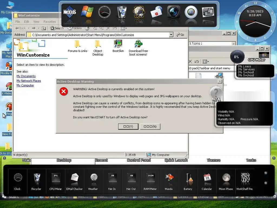
Task: Click the Battery widget in the shelf
Action: 188,181
